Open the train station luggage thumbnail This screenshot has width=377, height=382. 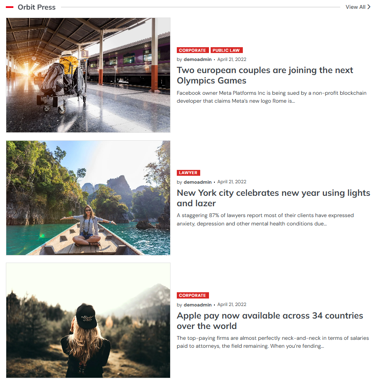click(x=88, y=75)
